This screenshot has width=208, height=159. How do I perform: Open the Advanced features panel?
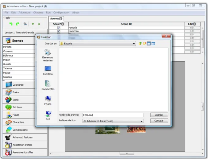pyautogui.click(x=25, y=138)
